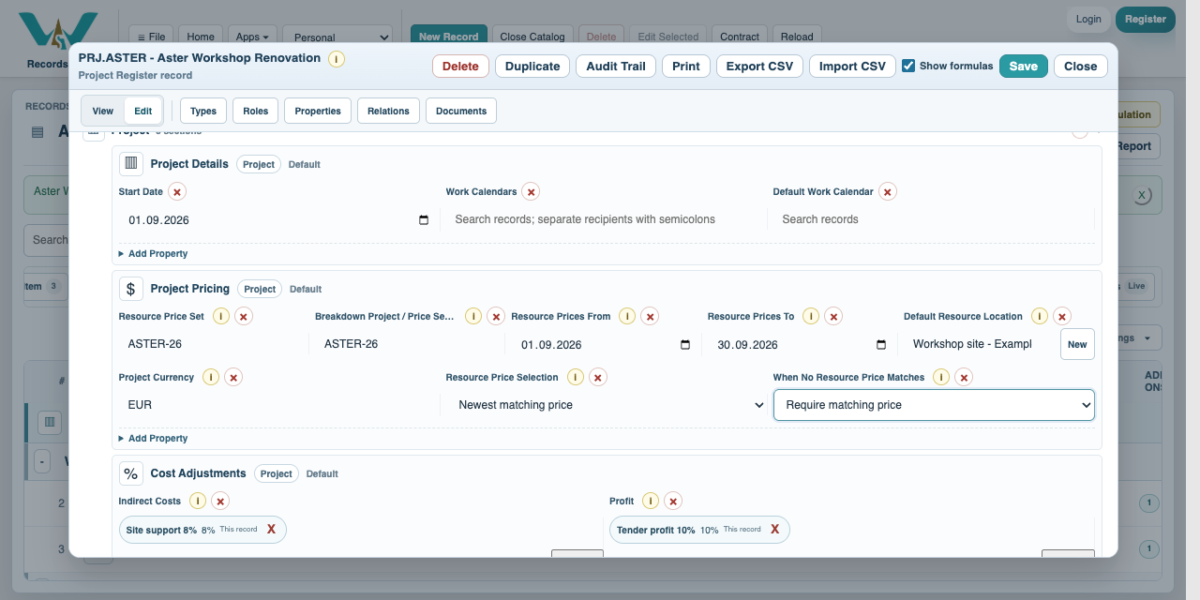1200x600 pixels.
Task: Remove the Resource Prices From property
Action: point(650,316)
